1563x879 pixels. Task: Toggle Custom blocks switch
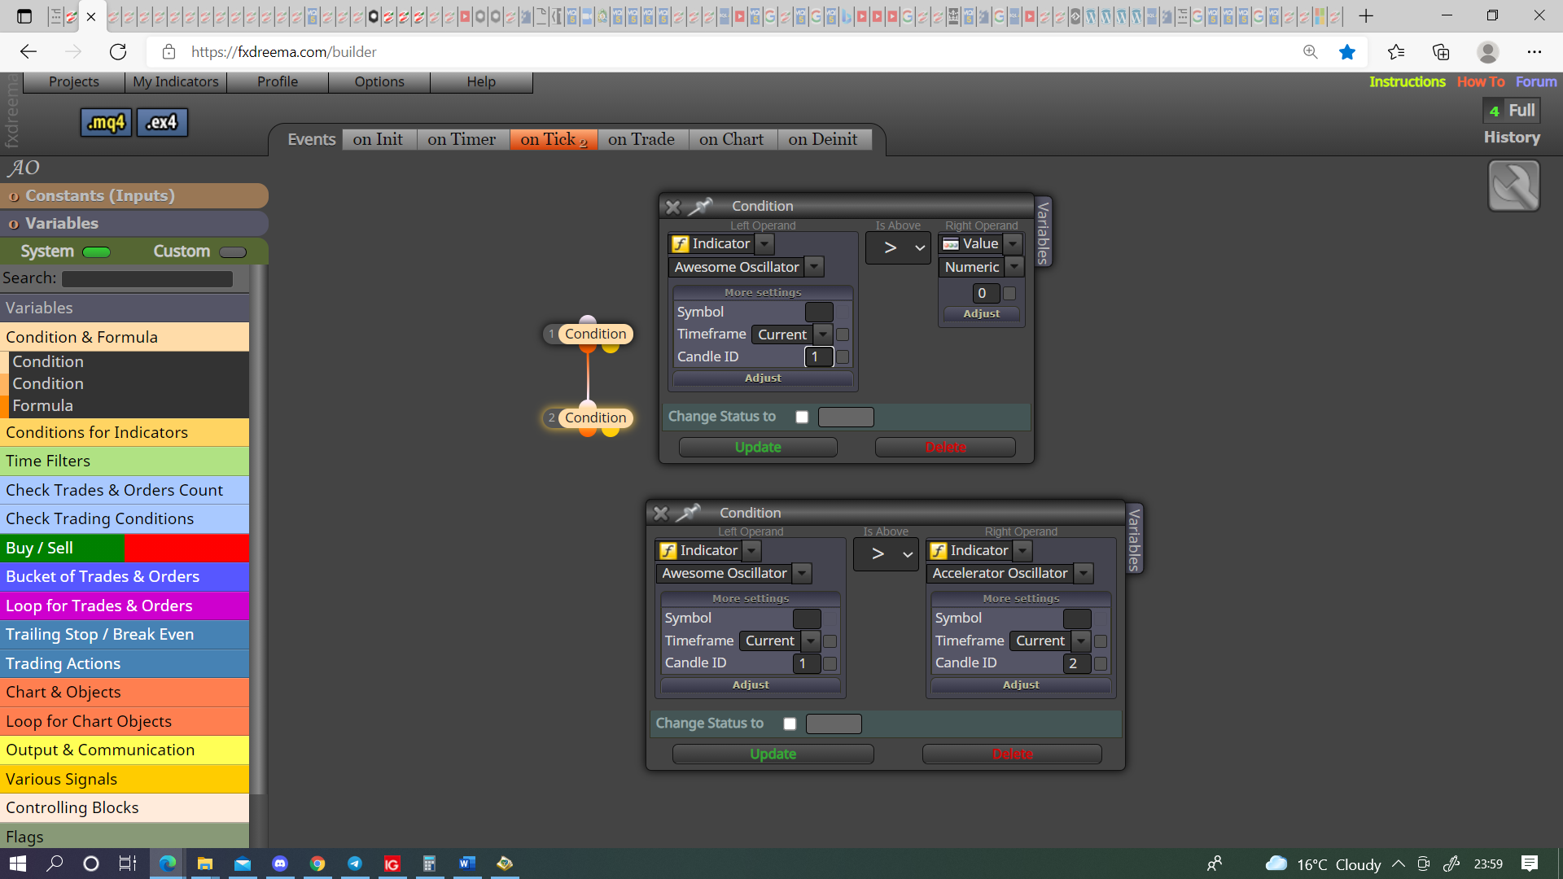[232, 252]
